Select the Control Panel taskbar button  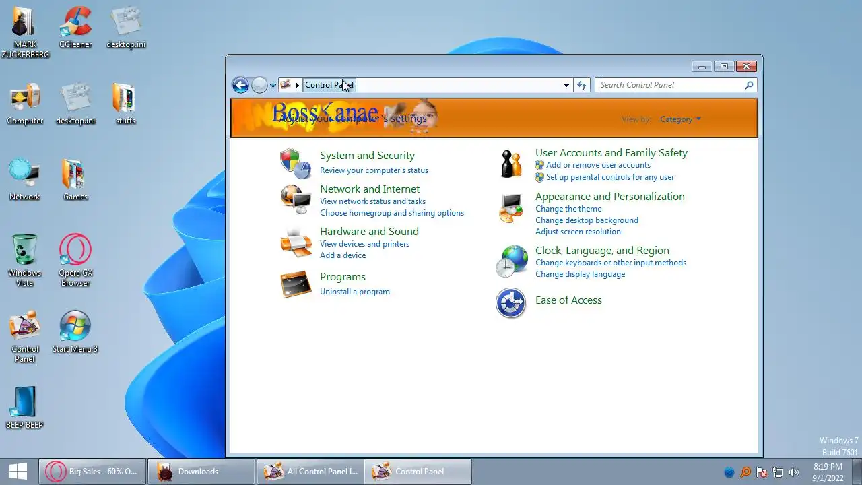418,472
